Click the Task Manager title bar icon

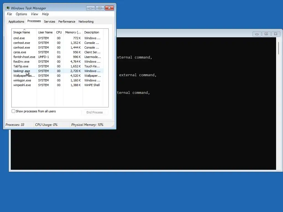7,8
